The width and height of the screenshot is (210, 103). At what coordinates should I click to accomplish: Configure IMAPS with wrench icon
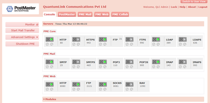[x=185, y=67]
